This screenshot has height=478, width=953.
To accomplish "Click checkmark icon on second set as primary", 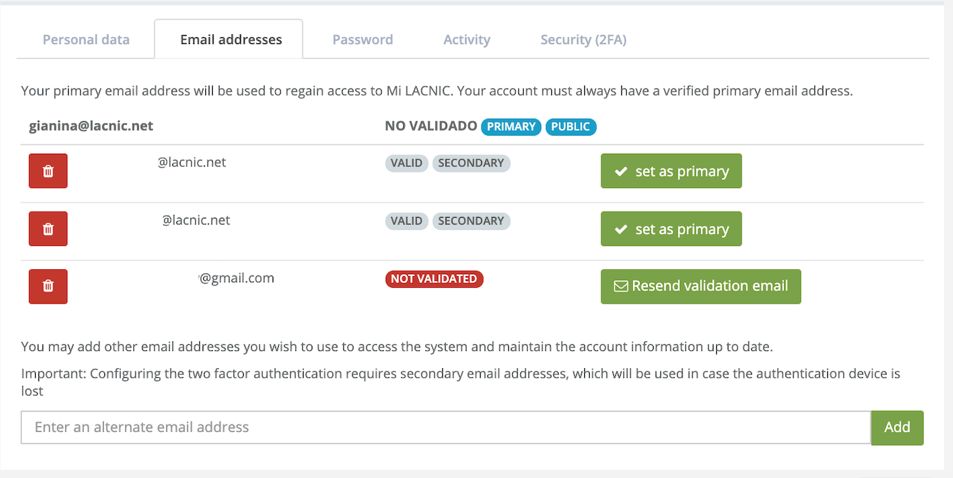I will click(621, 229).
